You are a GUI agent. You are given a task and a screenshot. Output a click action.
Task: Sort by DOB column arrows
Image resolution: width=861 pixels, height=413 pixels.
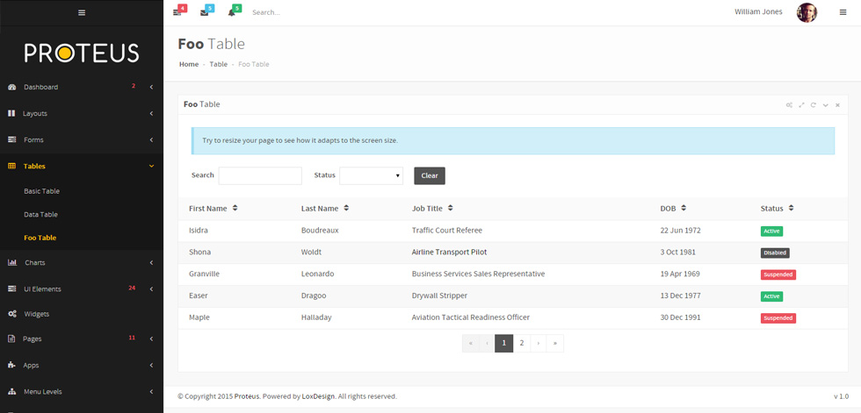(x=684, y=208)
